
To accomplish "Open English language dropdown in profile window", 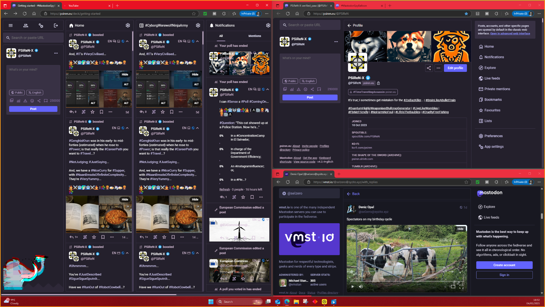I will tap(308, 81).
